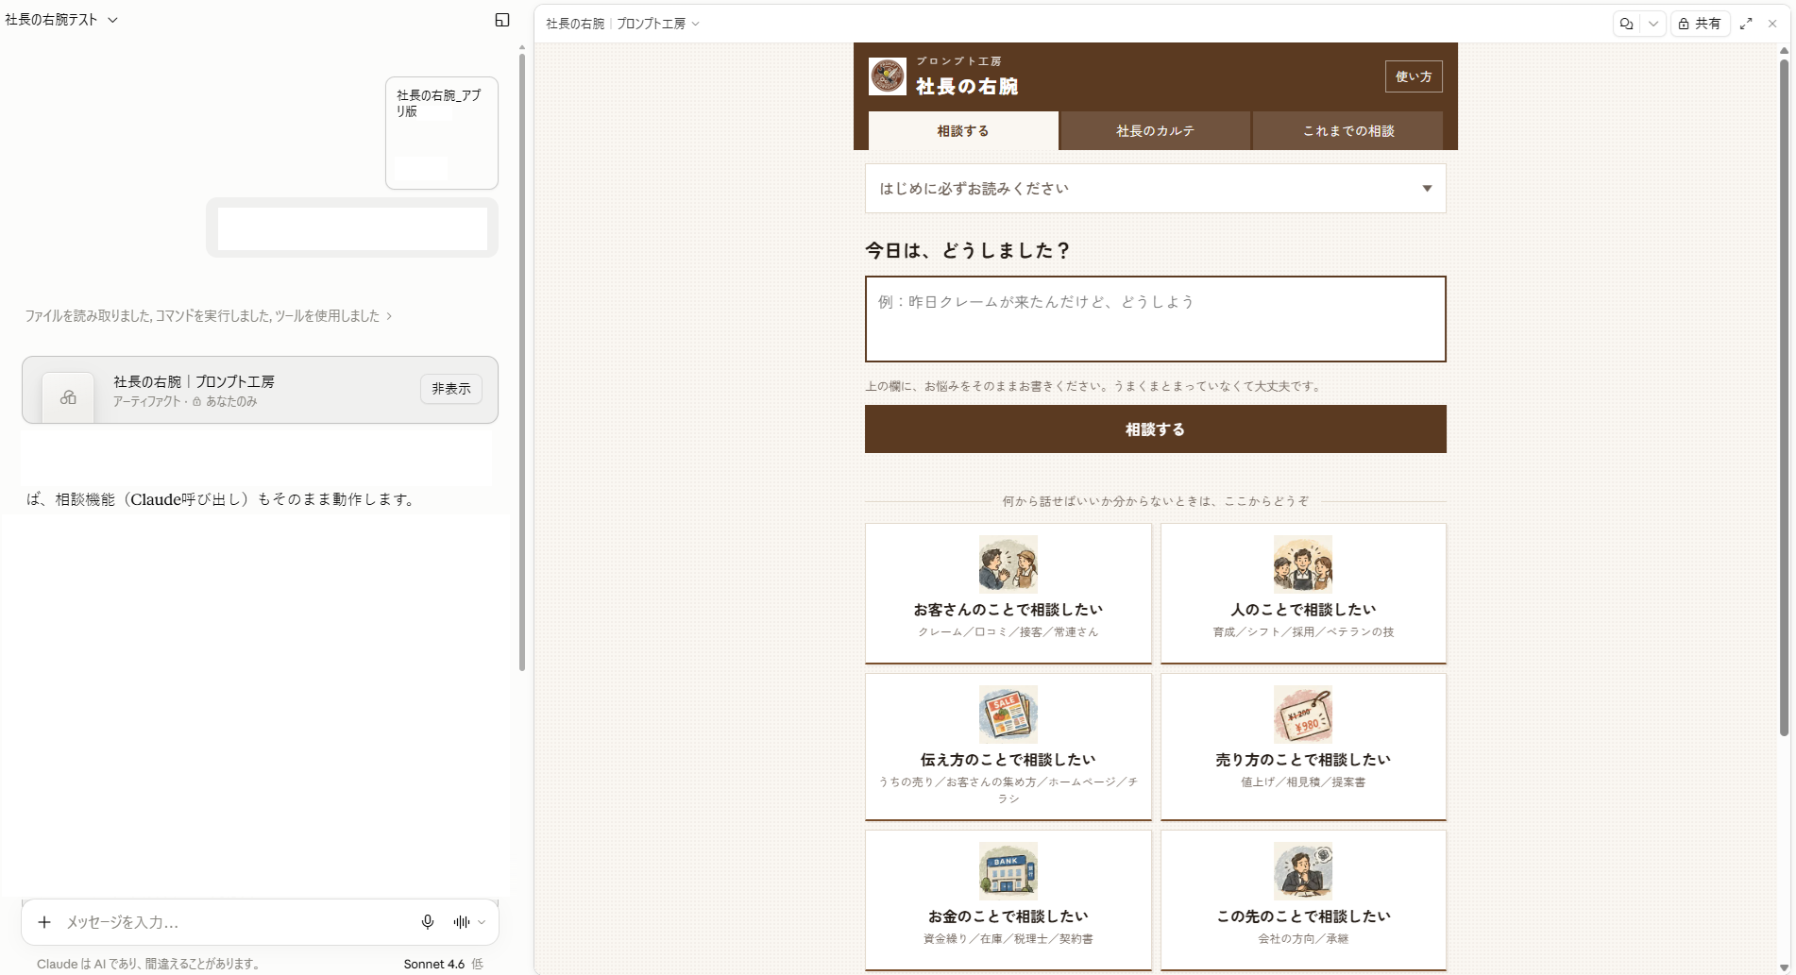1796x975 pixels.
Task: Focus the 今日は、どうしました consultation textbox
Action: (1155, 319)
